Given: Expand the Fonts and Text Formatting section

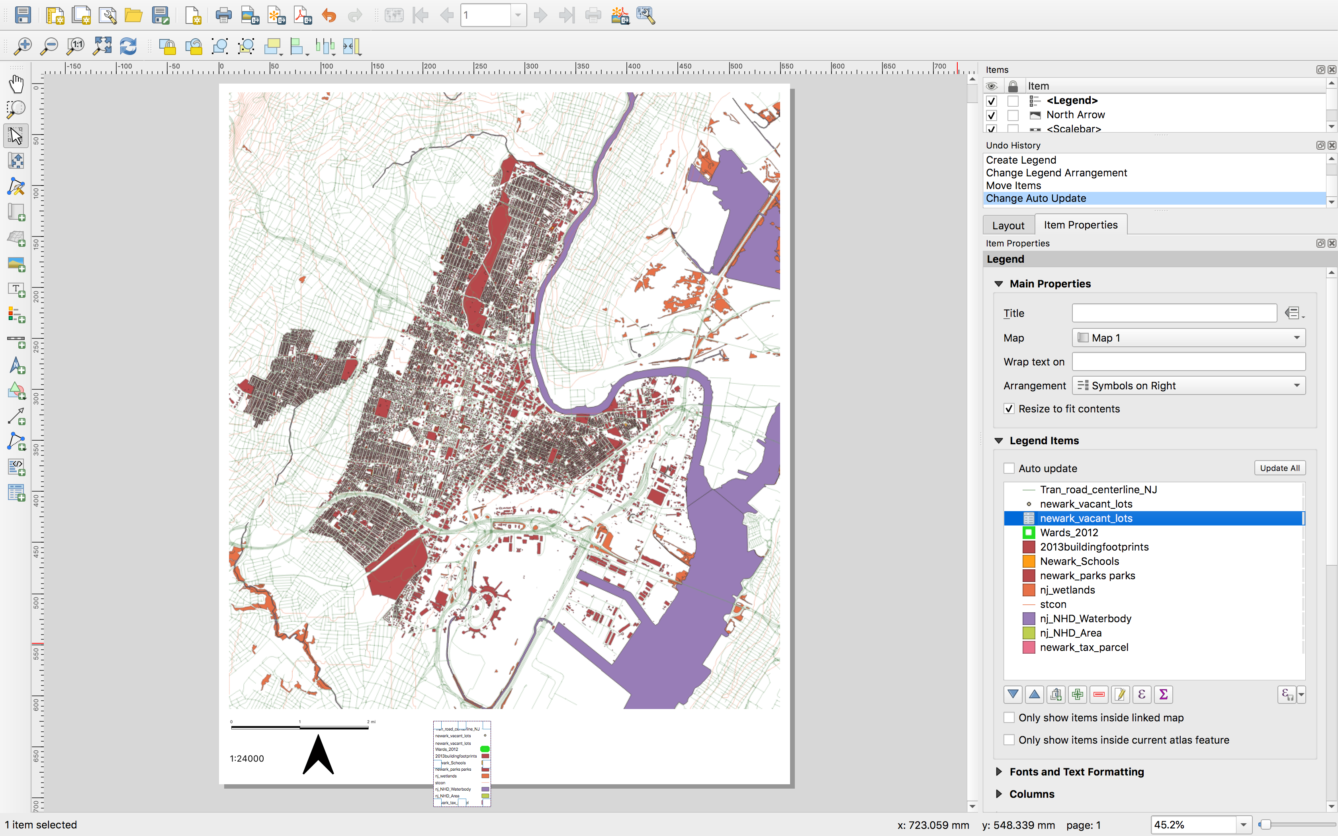Looking at the screenshot, I should (x=1076, y=772).
